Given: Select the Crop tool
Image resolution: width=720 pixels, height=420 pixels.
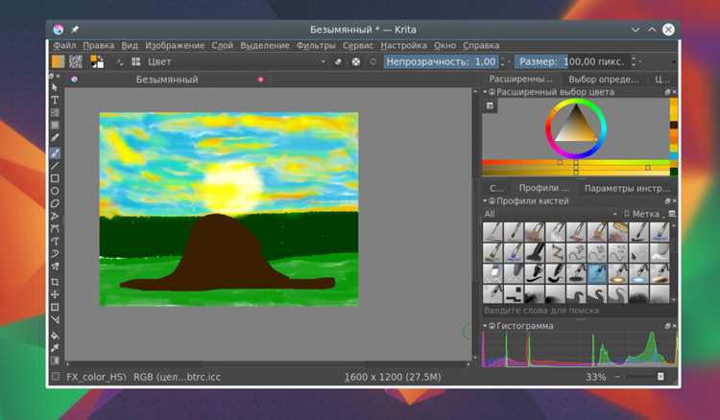Looking at the screenshot, I should 55,282.
